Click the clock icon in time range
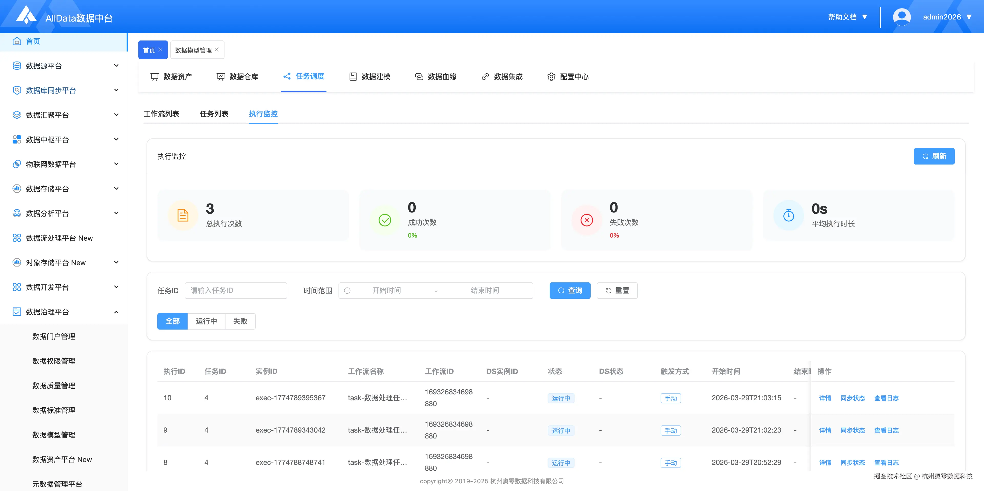Viewport: 984px width, 491px height. tap(347, 290)
